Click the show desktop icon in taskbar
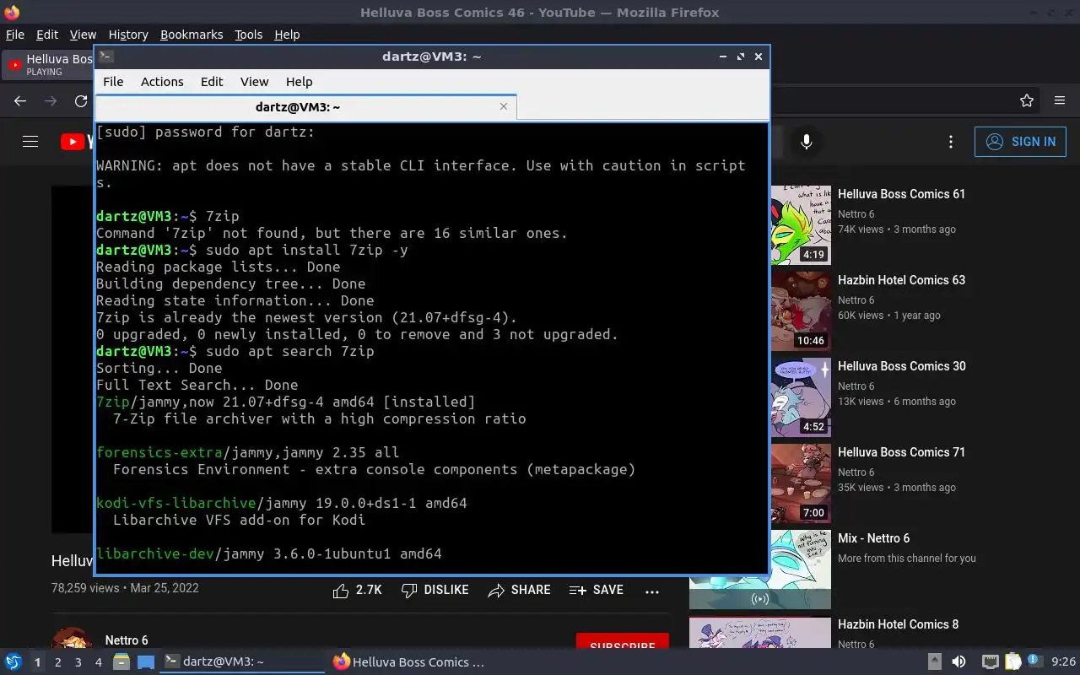 point(145,662)
